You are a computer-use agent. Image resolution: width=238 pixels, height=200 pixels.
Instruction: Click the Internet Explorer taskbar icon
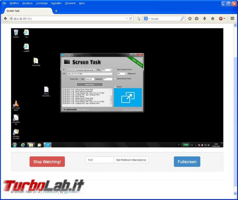tap(23, 145)
